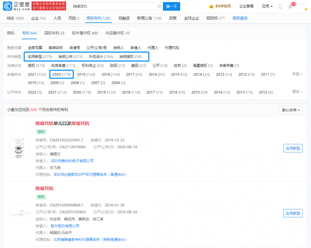
Task: Filter by patent type 外观设计 (184)
Action: (101, 57)
